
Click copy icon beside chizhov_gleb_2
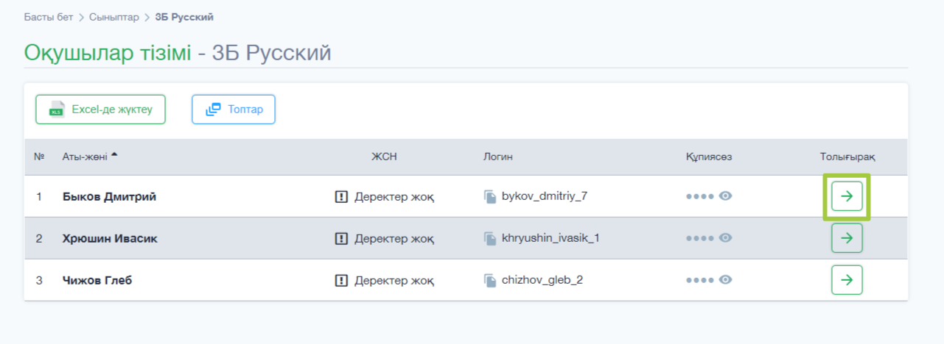point(490,280)
